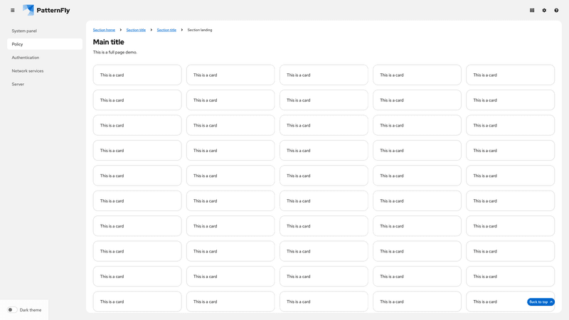Open the application launcher grid icon
This screenshot has width=569, height=320.
(x=532, y=11)
